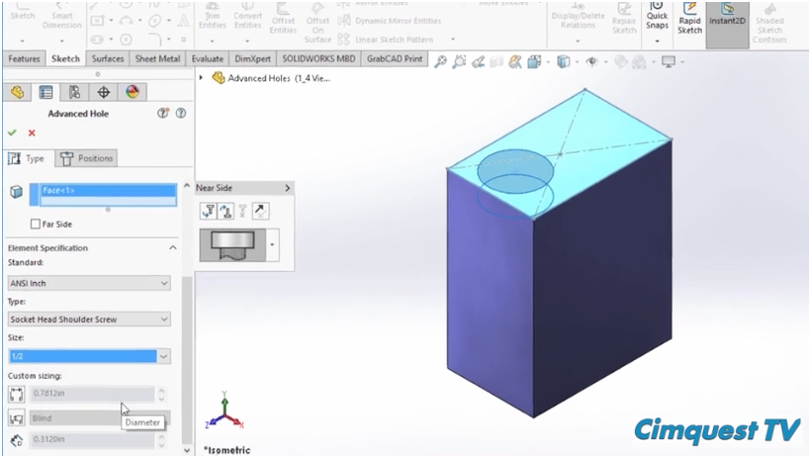811x456 pixels.
Task: Click the Rapid Sketch tool
Action: pyautogui.click(x=689, y=19)
